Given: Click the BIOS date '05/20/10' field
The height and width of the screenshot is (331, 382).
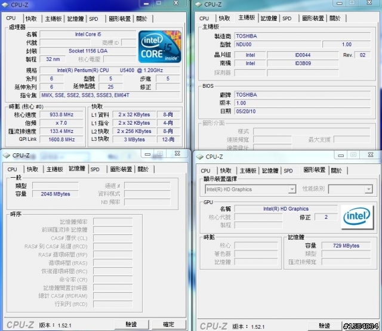Looking at the screenshot, I should tap(303, 111).
